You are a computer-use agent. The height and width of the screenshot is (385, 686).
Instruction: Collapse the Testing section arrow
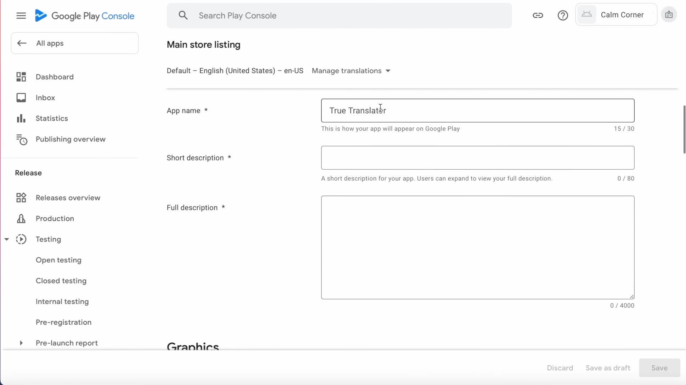[7, 239]
